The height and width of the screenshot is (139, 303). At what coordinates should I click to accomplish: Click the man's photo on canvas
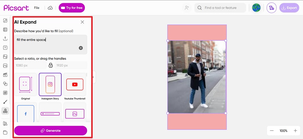[x=197, y=77]
